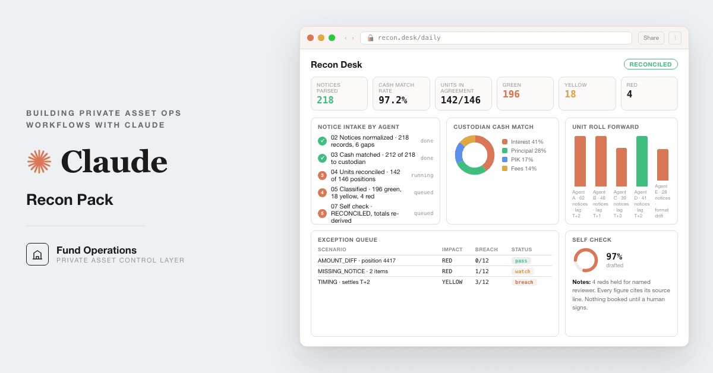
Task: Click the Interest 41% legend swatch
Action: [x=504, y=142]
